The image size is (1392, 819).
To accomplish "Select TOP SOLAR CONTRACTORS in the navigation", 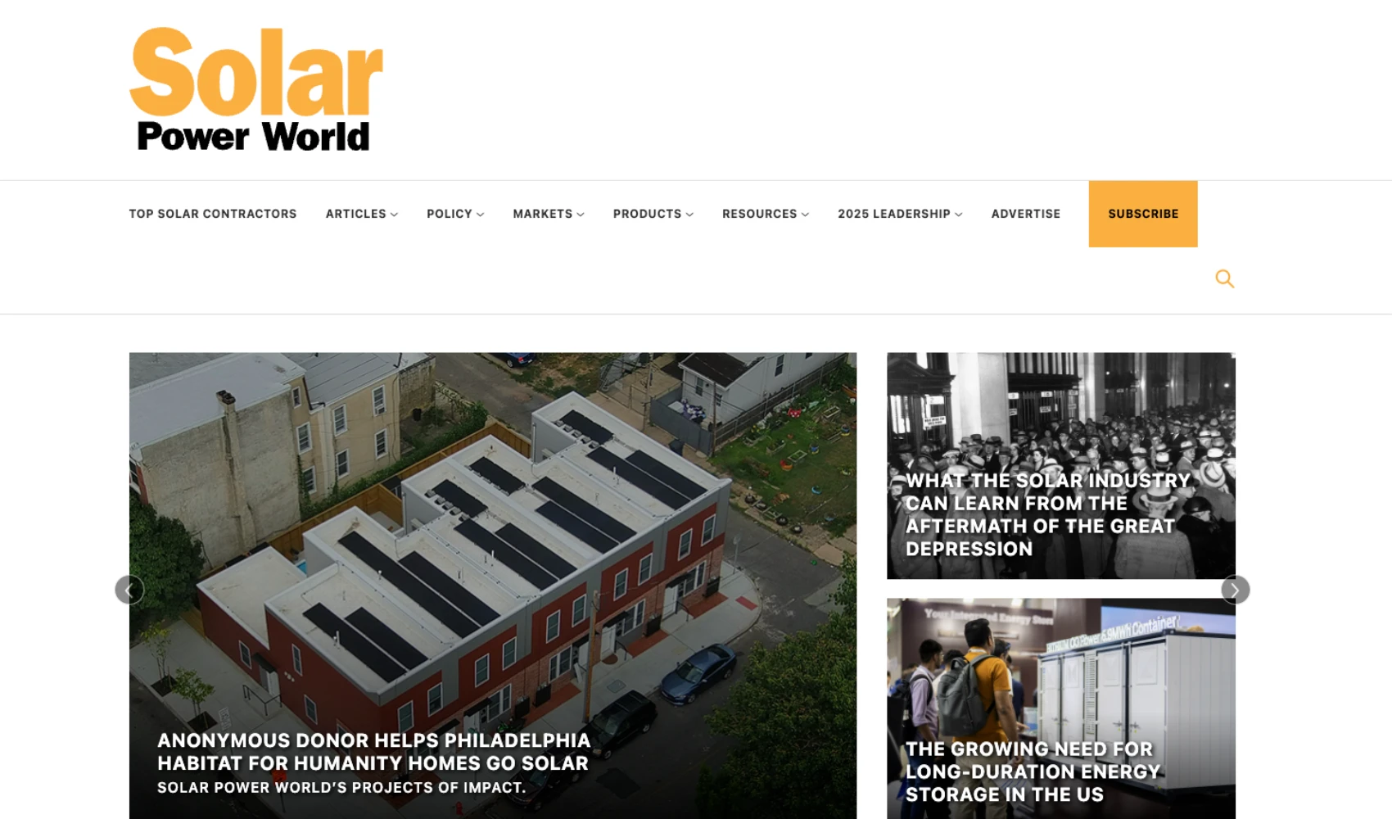I will (213, 214).
